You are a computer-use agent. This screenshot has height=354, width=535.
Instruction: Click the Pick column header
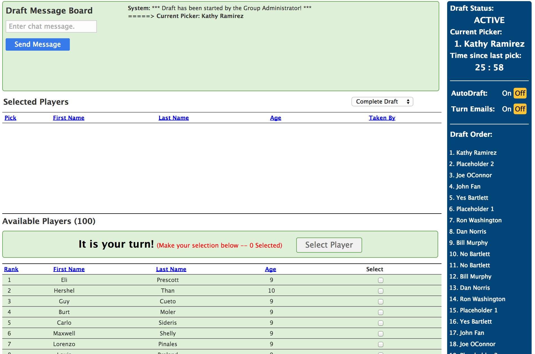10,118
